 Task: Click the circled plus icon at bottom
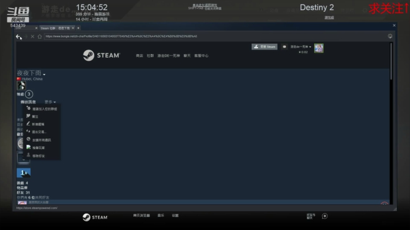coord(325,216)
